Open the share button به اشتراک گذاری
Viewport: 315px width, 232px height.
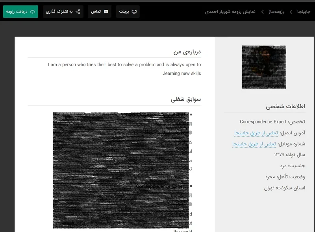tap(63, 11)
